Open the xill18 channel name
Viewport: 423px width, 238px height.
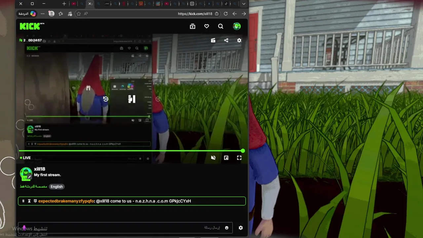pos(40,169)
